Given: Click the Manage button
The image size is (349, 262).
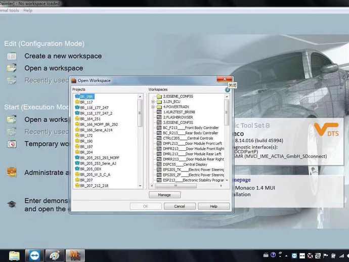Looking at the screenshot, I should coord(164,195).
